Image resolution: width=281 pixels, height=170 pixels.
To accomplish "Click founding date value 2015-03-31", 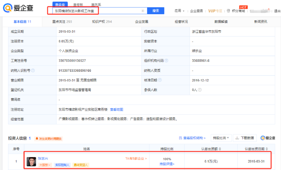I will (x=67, y=32).
